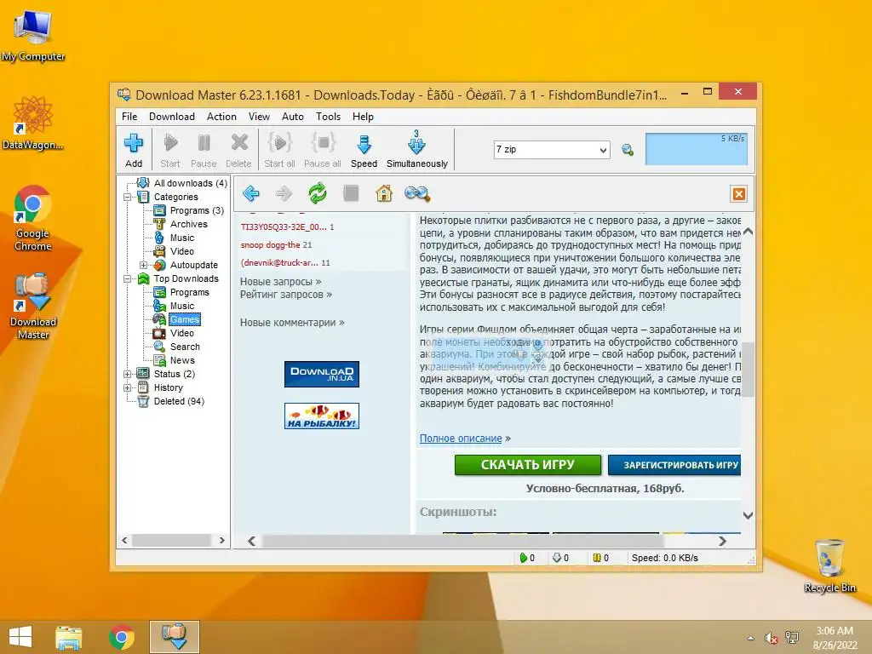Click the tree panel scroll right arrow
Viewport: 872px width, 654px height.
(222, 540)
